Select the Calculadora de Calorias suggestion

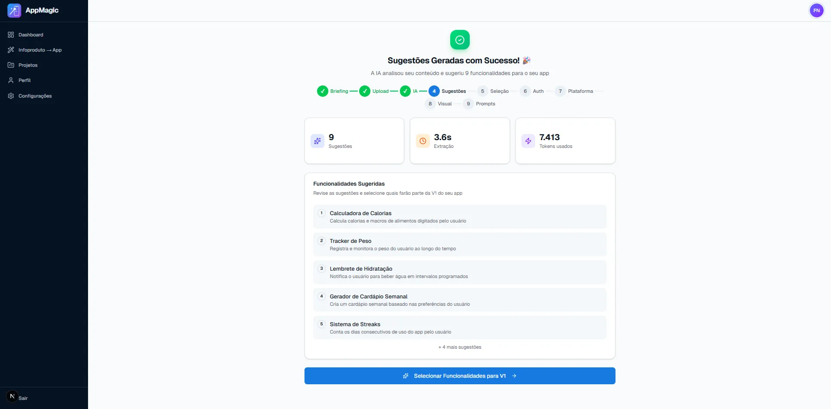pos(460,216)
